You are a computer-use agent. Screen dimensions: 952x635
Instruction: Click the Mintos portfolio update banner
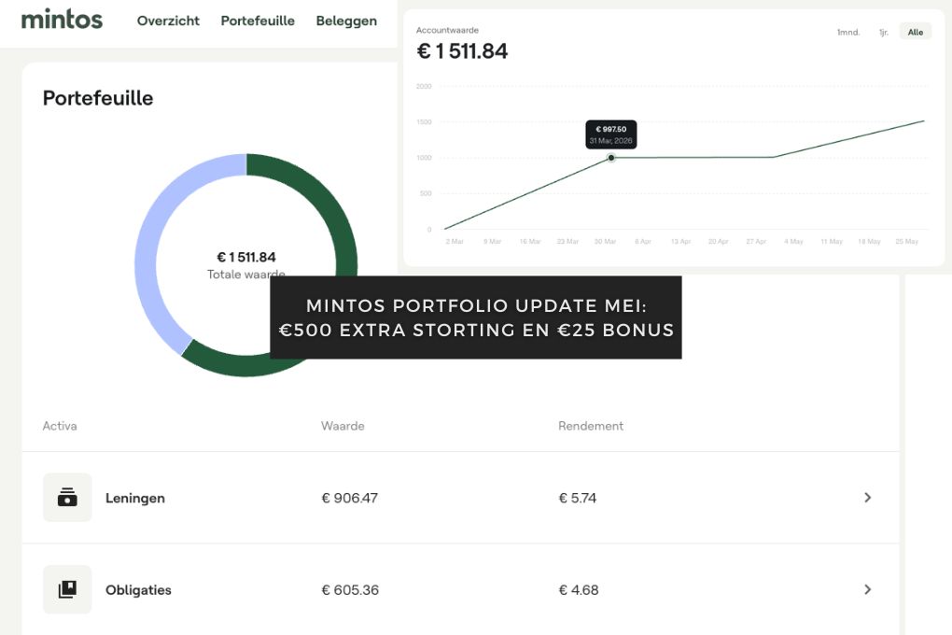pos(476,317)
